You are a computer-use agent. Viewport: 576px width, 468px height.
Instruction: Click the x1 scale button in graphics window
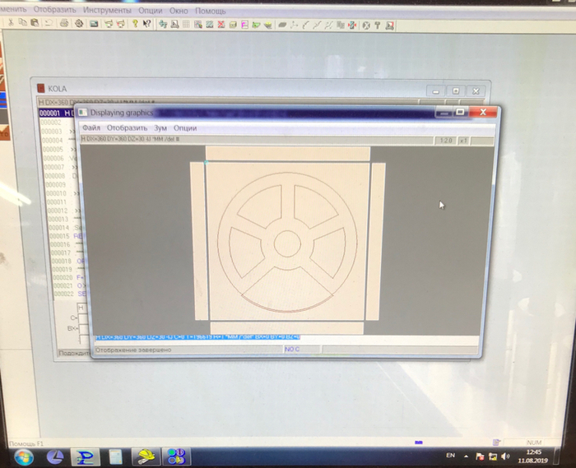pyautogui.click(x=463, y=141)
